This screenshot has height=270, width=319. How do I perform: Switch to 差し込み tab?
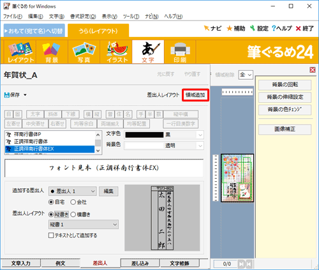click(x=140, y=263)
